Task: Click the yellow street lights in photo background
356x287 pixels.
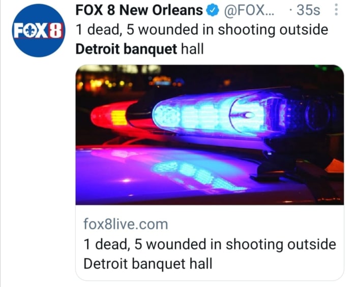Action: (103, 84)
